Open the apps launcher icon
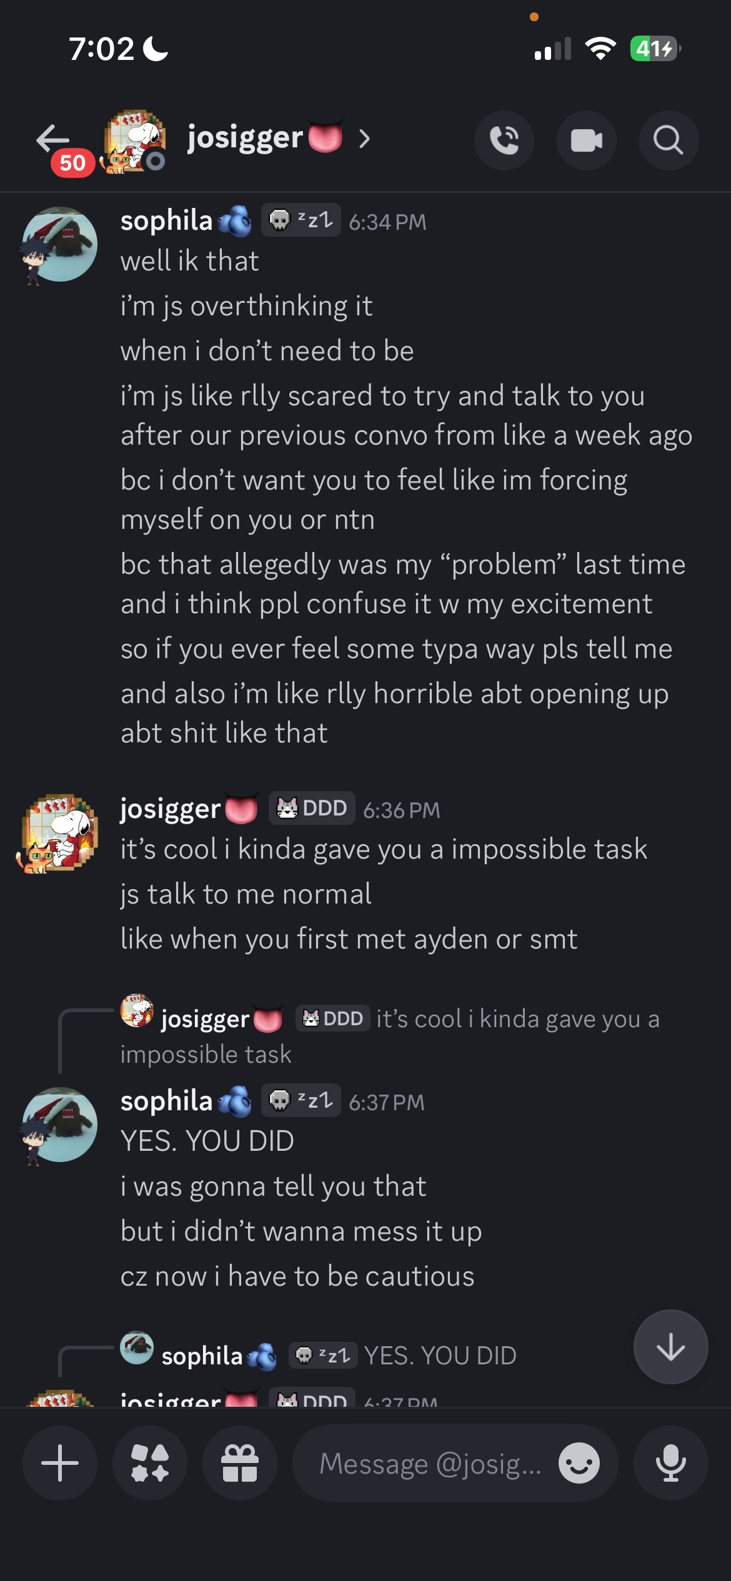731x1581 pixels. tap(150, 1463)
